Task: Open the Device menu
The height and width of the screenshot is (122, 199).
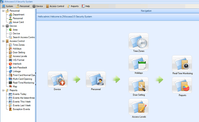Action: tap(38, 6)
